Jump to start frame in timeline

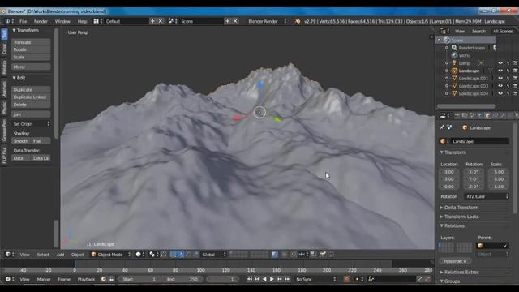(x=249, y=279)
